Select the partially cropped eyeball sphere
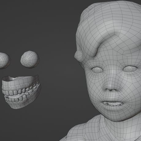Image resolution: width=141 pixels, height=141 pixels. (x=5, y=60)
